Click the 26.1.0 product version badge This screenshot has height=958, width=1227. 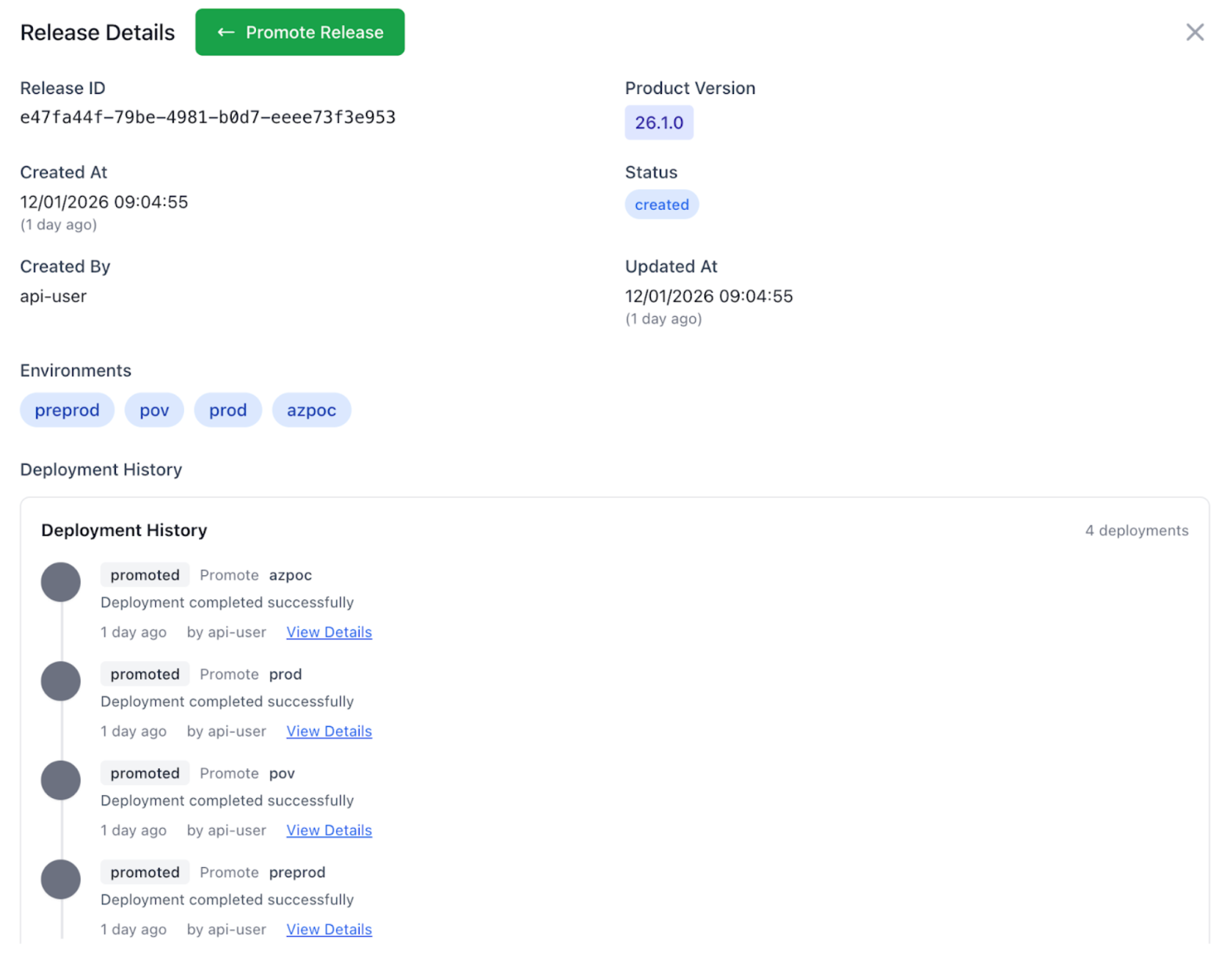(658, 123)
